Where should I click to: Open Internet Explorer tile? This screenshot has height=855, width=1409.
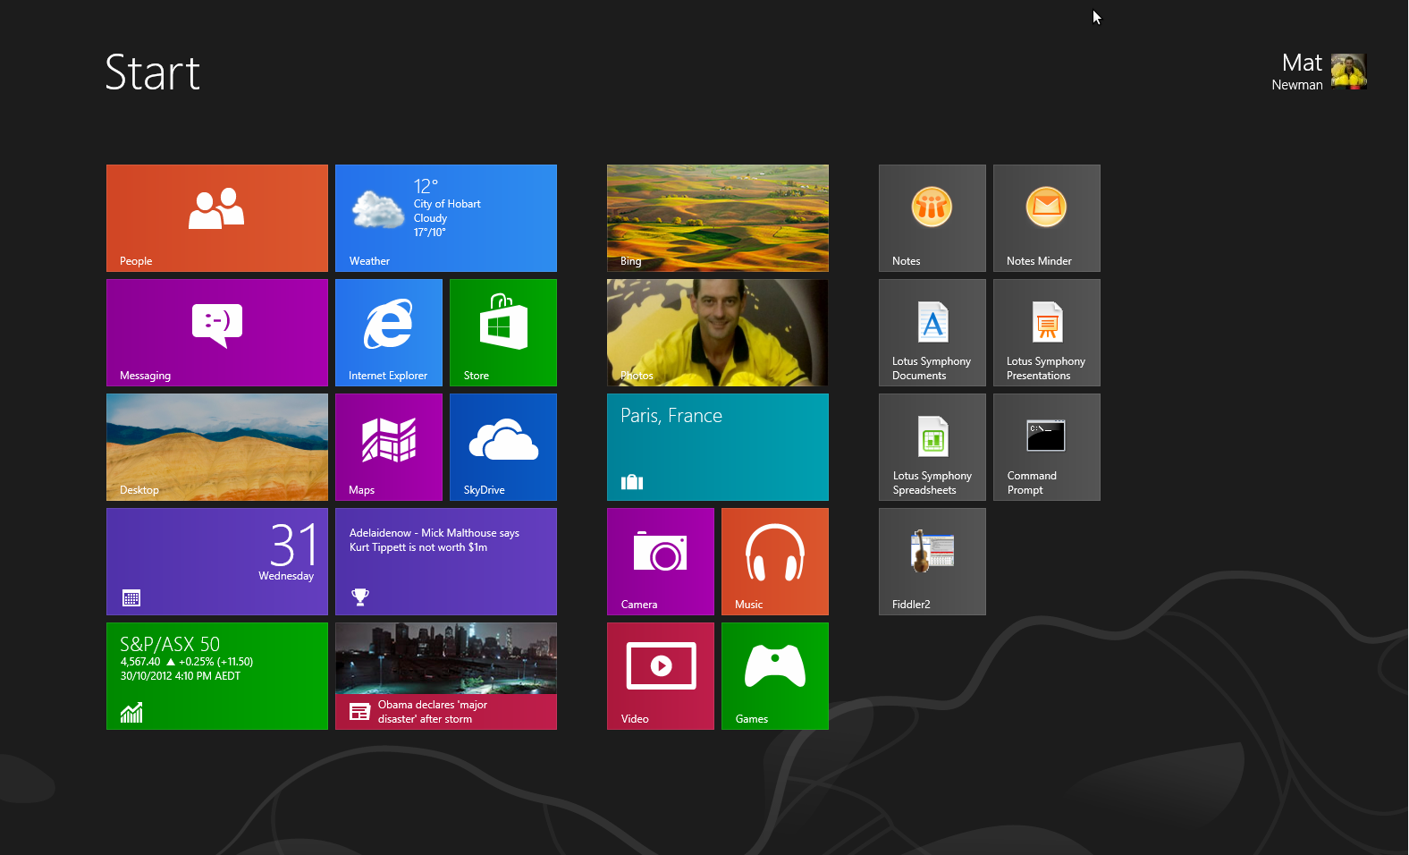[x=389, y=333]
